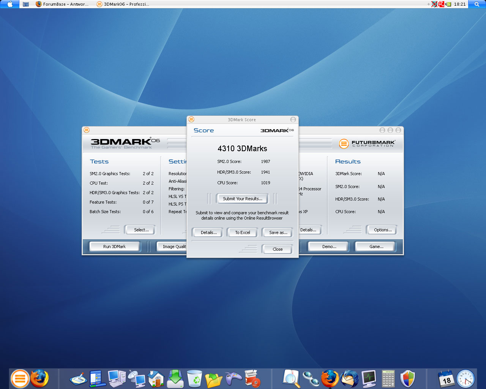Click the Apple logo menu in top bar
Image resolution: width=486 pixels, height=389 pixels.
[10, 4]
